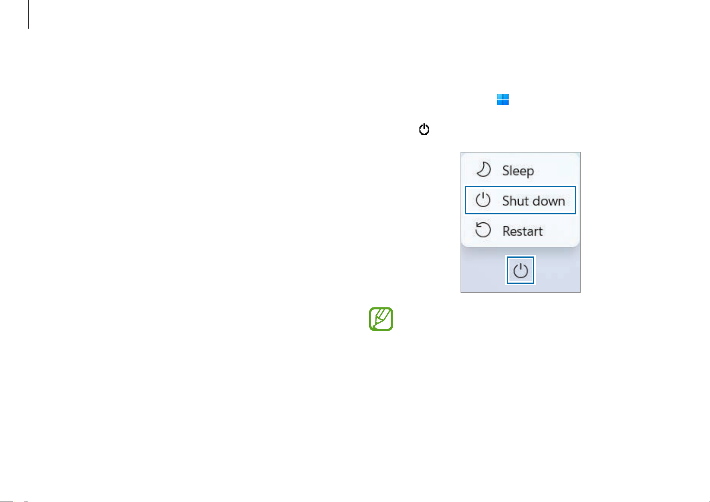The width and height of the screenshot is (710, 502).
Task: Choose Shut down in the power menu
Action: (520, 200)
